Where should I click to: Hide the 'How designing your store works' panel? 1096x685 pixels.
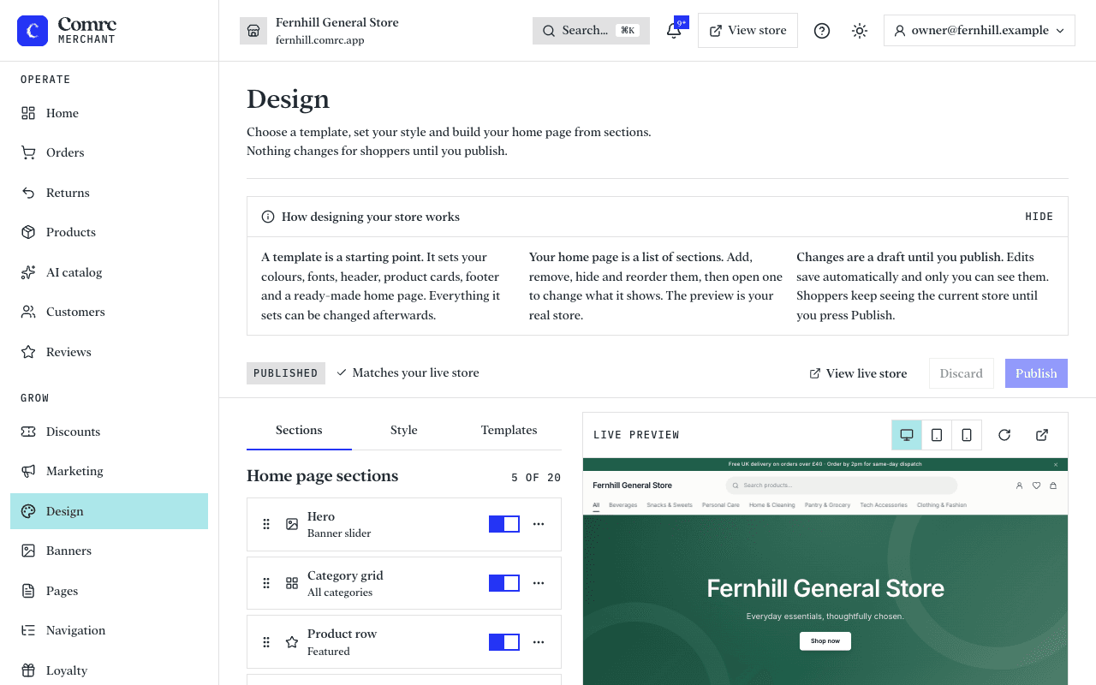(x=1039, y=217)
